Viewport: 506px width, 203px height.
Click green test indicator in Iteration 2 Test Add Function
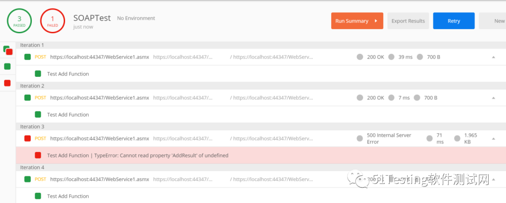38,114
